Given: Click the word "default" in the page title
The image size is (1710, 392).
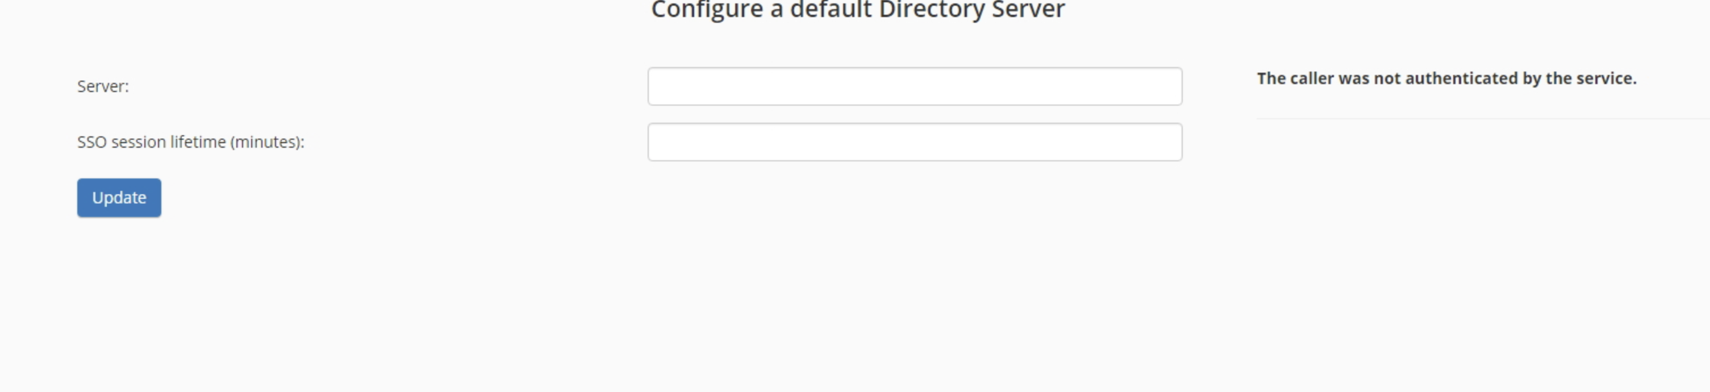Looking at the screenshot, I should coord(830,10).
